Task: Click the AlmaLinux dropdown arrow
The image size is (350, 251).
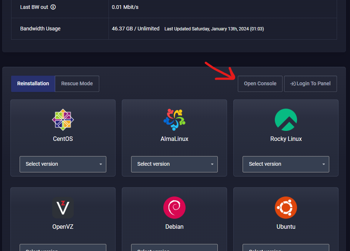Action: click(x=212, y=164)
